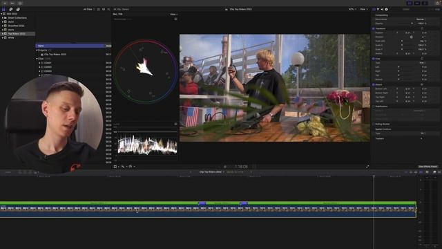Open viewer zoom percentage dropdown
The image size is (442, 249).
[x=352, y=9]
